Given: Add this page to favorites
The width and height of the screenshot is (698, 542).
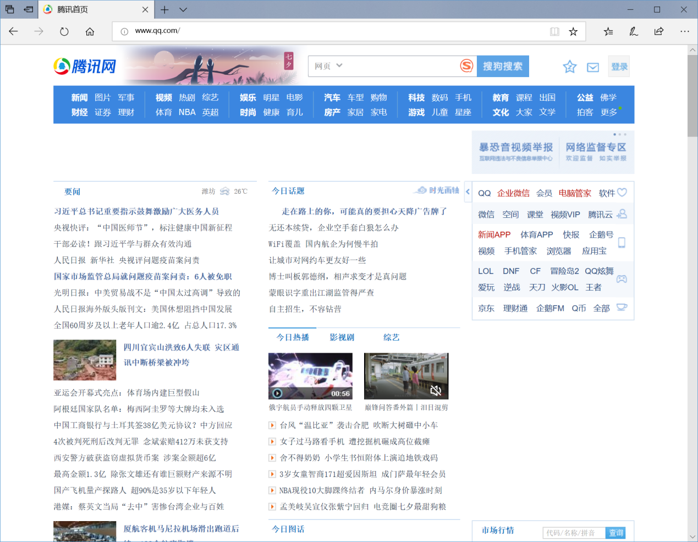Looking at the screenshot, I should pos(573,31).
